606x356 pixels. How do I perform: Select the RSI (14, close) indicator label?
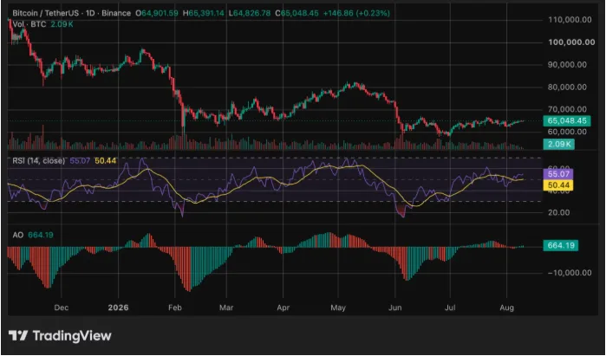point(39,160)
